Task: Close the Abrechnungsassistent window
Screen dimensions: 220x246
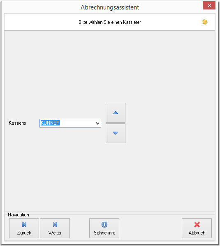Action: tap(209, 5)
